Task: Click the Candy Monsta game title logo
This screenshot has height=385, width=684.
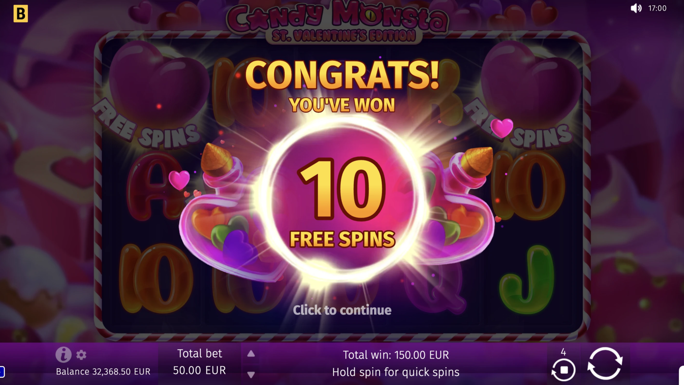Action: 338,22
